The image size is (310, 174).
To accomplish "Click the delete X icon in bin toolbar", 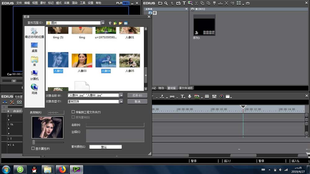I will (x=226, y=3).
